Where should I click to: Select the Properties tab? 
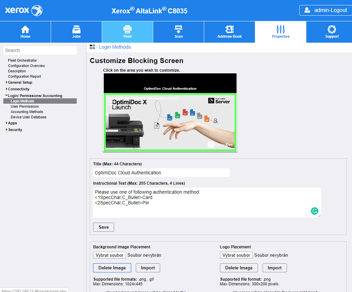281,32
